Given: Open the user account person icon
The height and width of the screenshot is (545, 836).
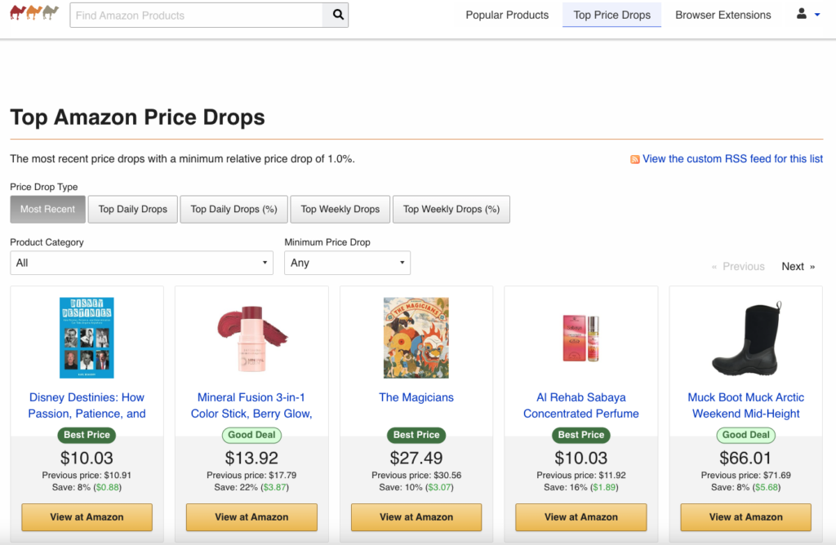Looking at the screenshot, I should 801,13.
